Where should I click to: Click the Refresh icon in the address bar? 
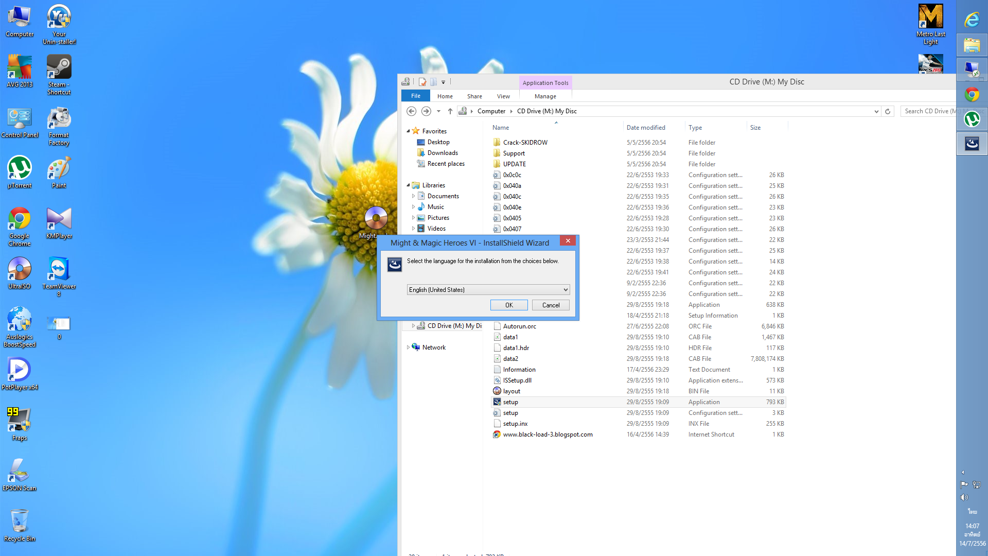[x=888, y=111]
